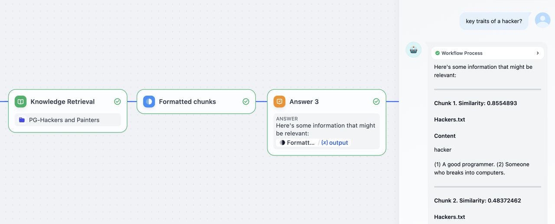This screenshot has height=224, width=555.
Task: Click the robot bot avatar icon
Action: [x=413, y=50]
